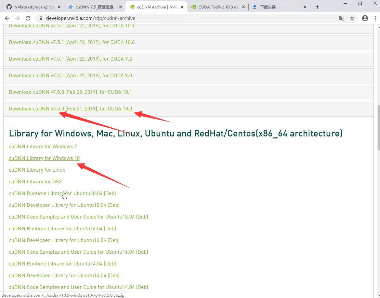The width and height of the screenshot is (380, 298).
Task: Bookmark this page with star icon
Action: [352, 18]
